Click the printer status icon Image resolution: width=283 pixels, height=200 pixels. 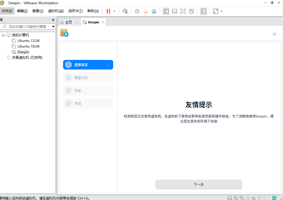click(x=248, y=198)
